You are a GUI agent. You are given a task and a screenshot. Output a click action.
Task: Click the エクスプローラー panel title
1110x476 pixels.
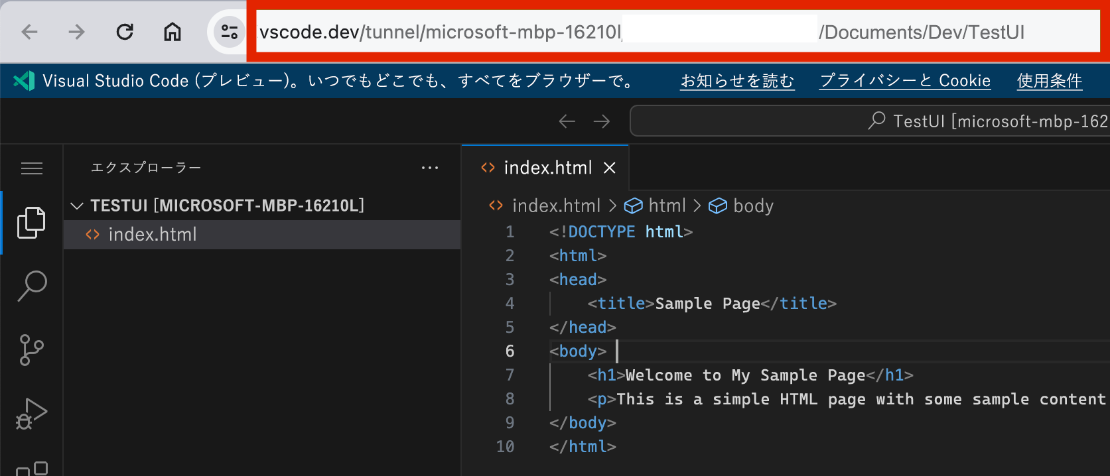(x=146, y=168)
